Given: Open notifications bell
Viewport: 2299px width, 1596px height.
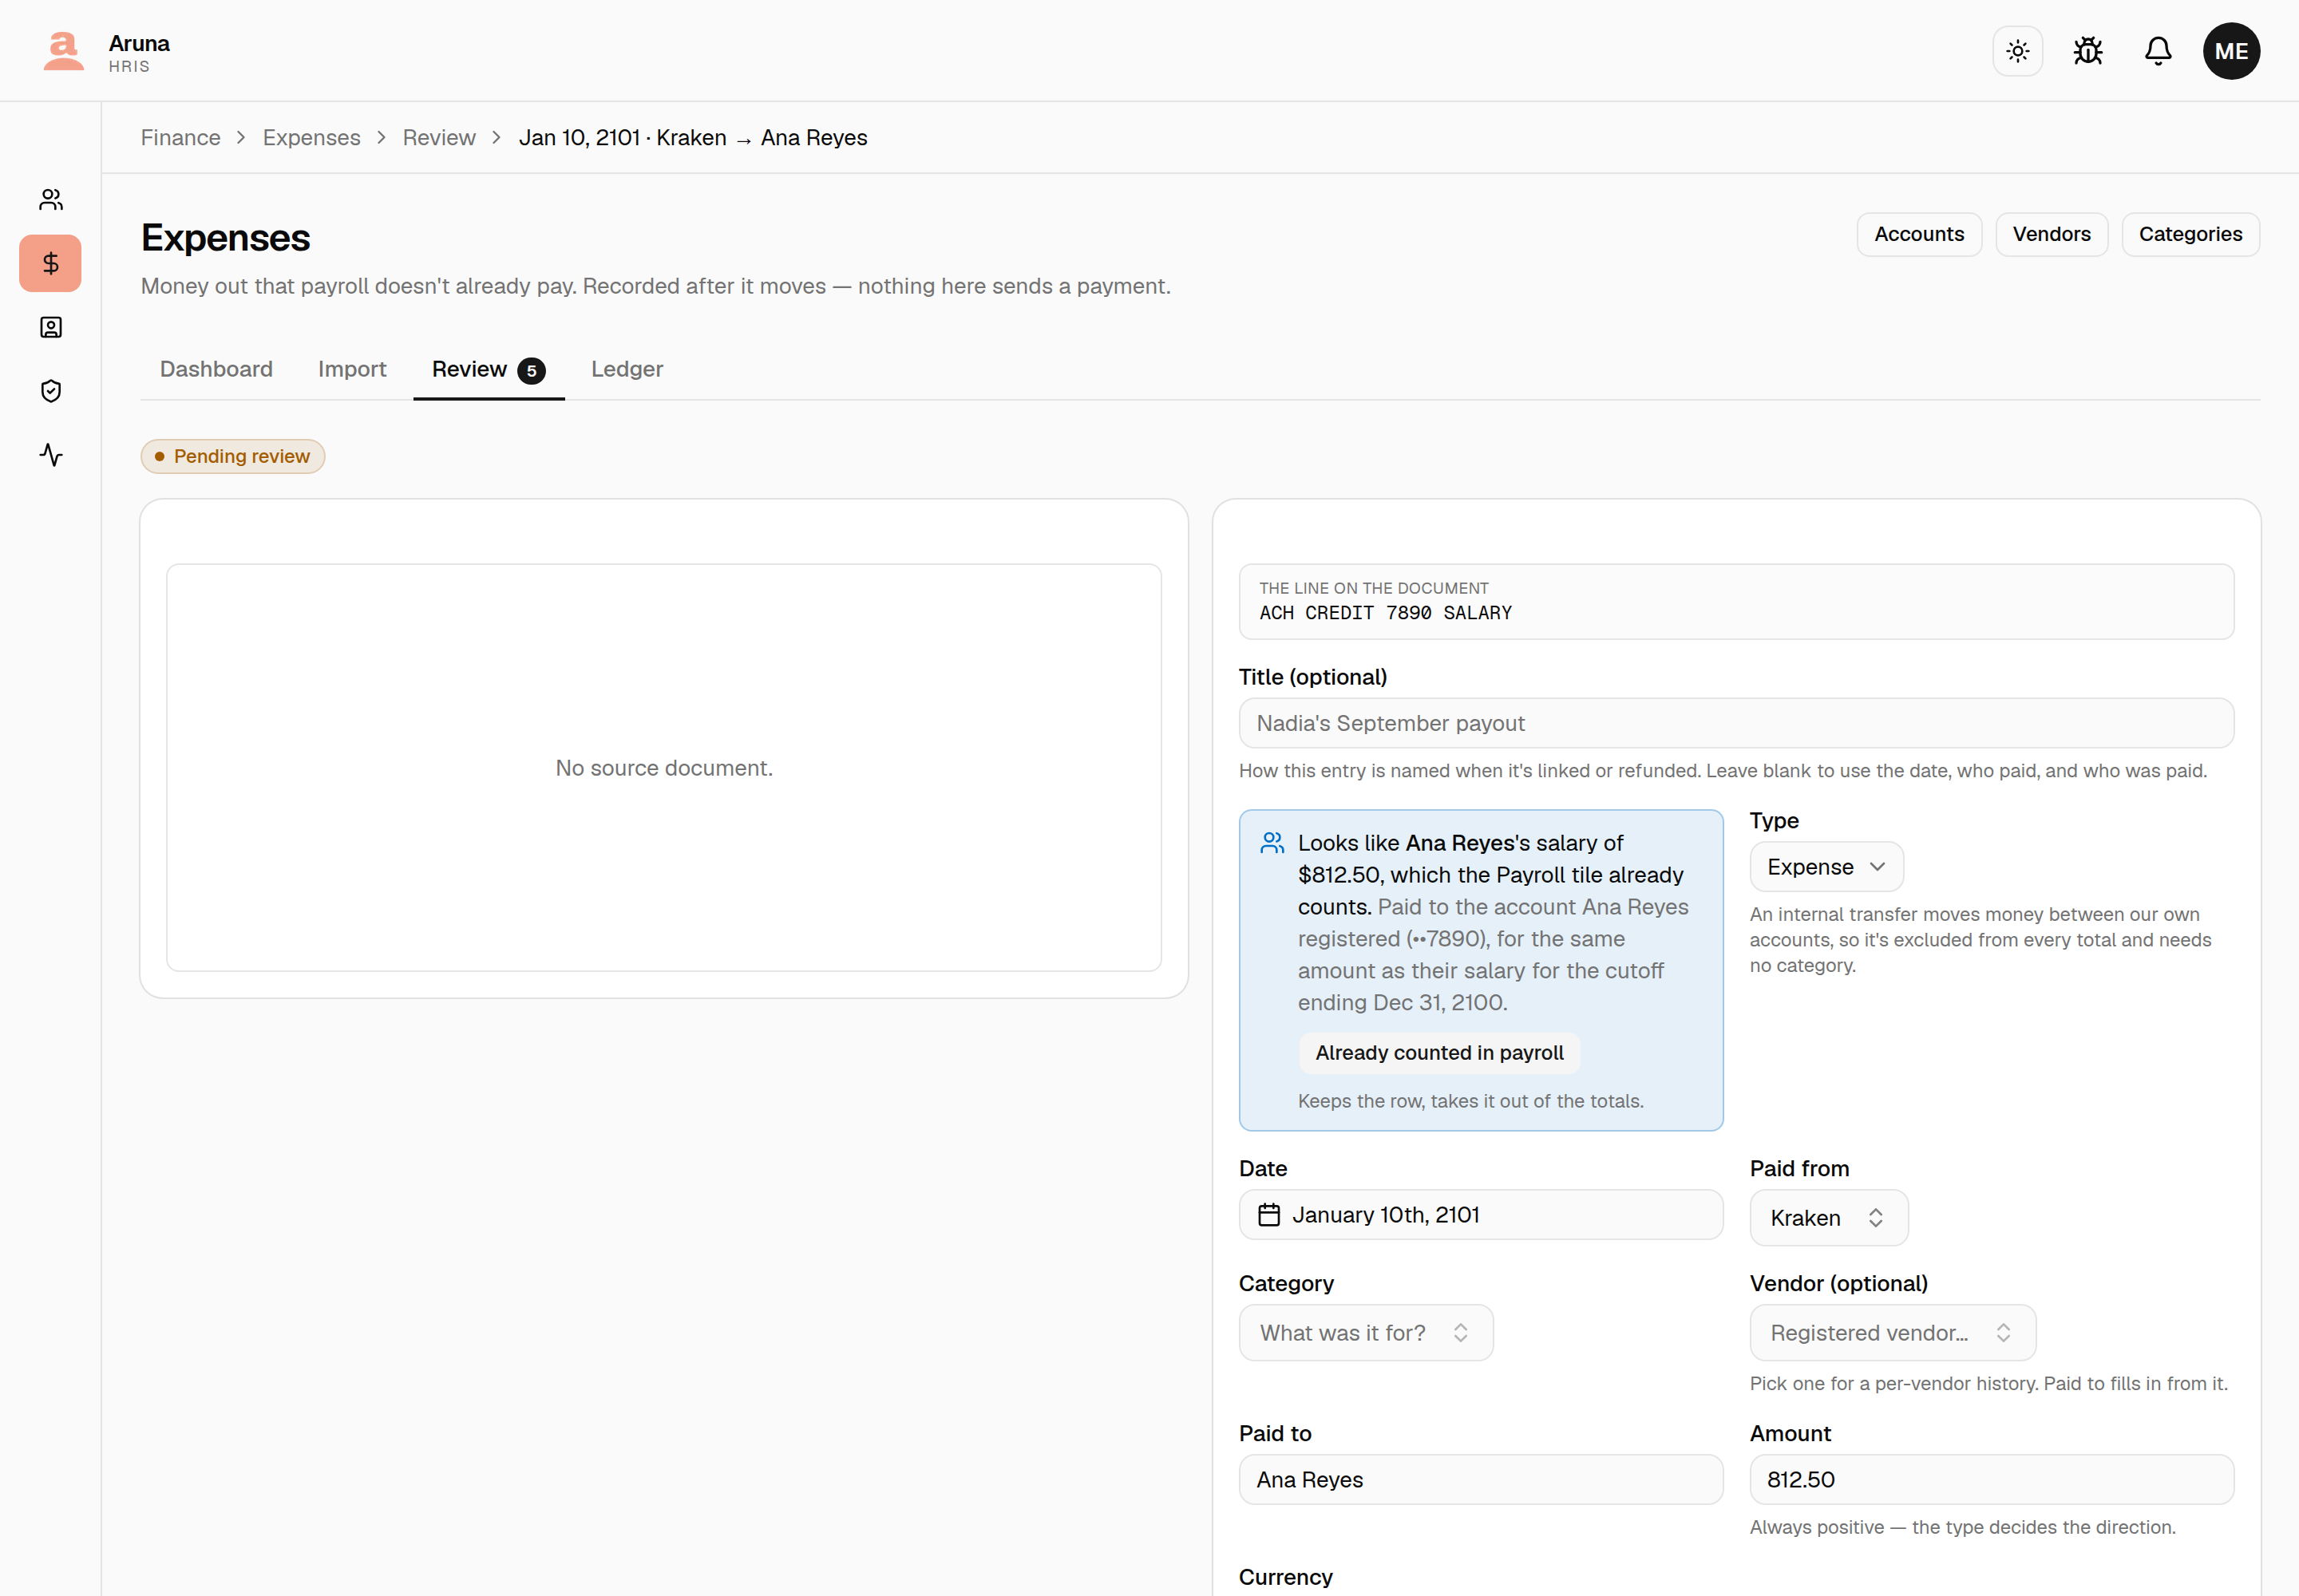Looking at the screenshot, I should tap(2158, 51).
